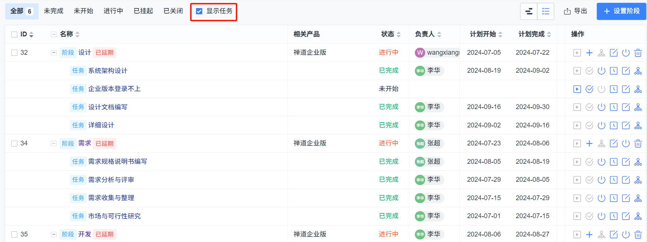Start task 企业版本登录不上 with play icon
The image size is (647, 242).
pos(577,89)
